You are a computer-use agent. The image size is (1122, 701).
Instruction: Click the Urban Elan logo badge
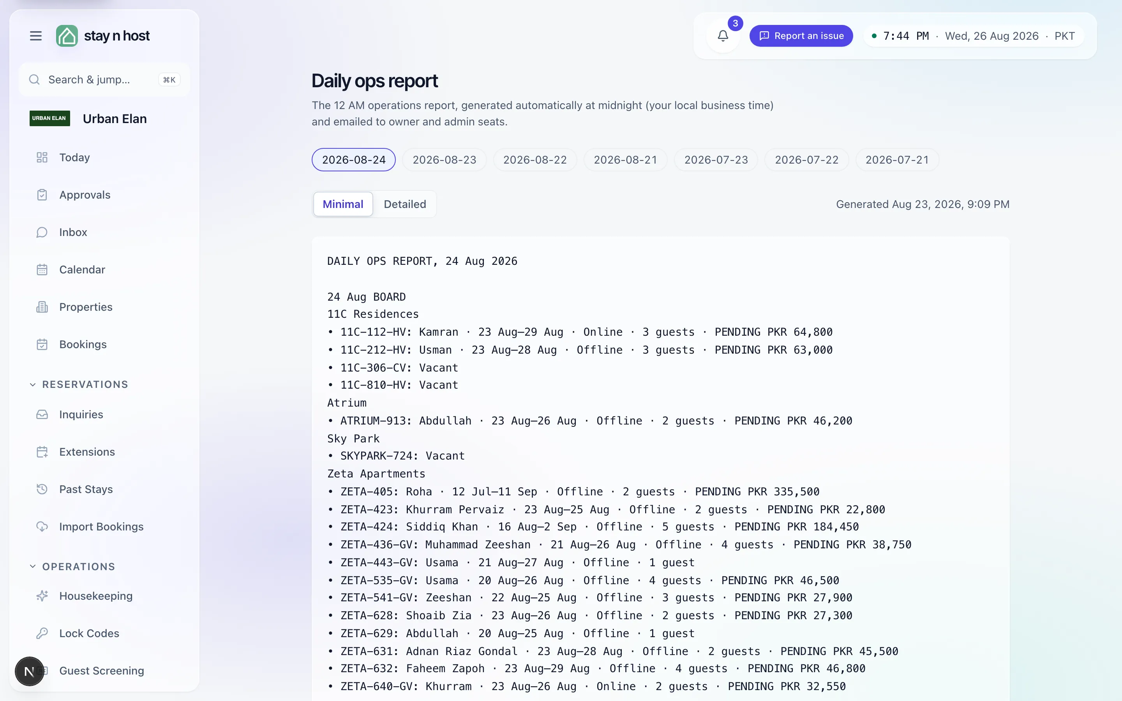point(49,118)
